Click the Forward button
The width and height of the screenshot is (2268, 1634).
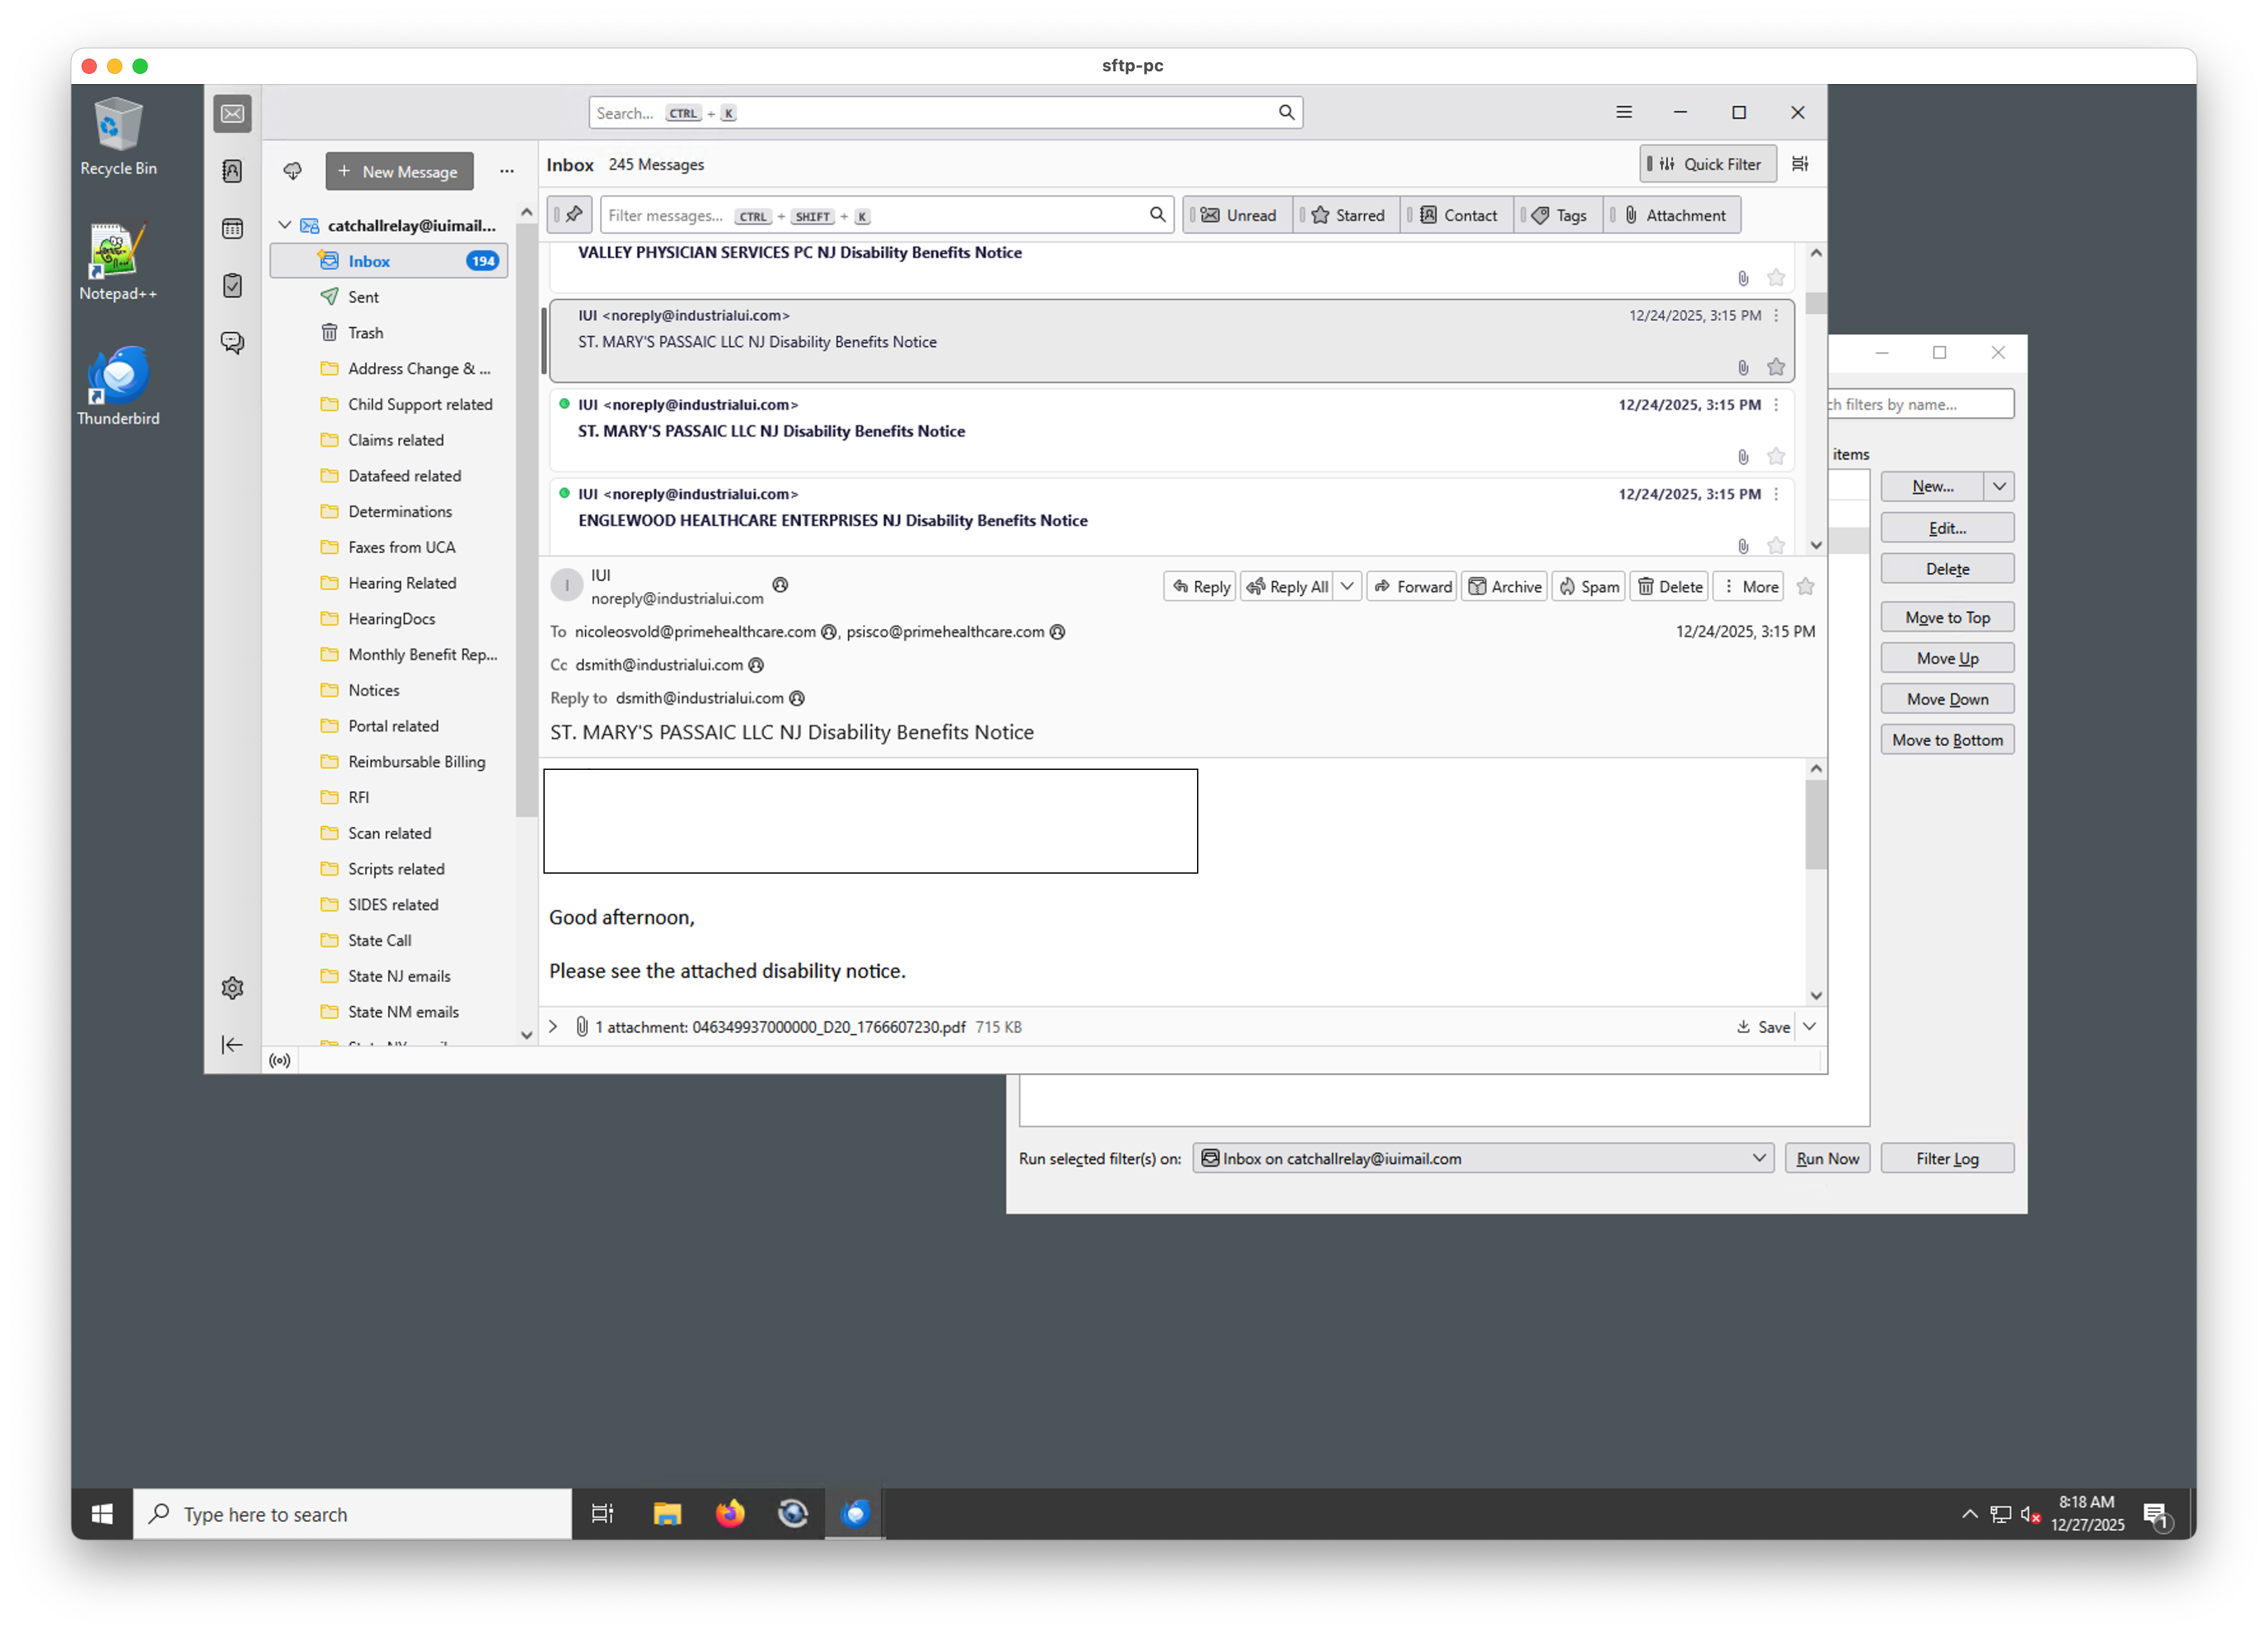[x=1412, y=586]
